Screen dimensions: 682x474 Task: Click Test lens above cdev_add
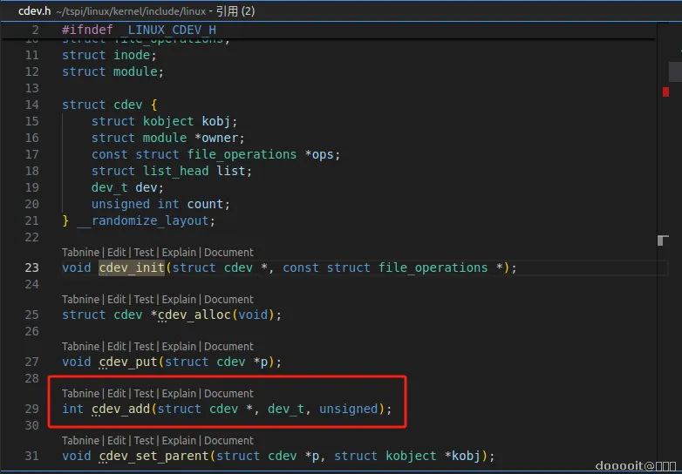(144, 393)
